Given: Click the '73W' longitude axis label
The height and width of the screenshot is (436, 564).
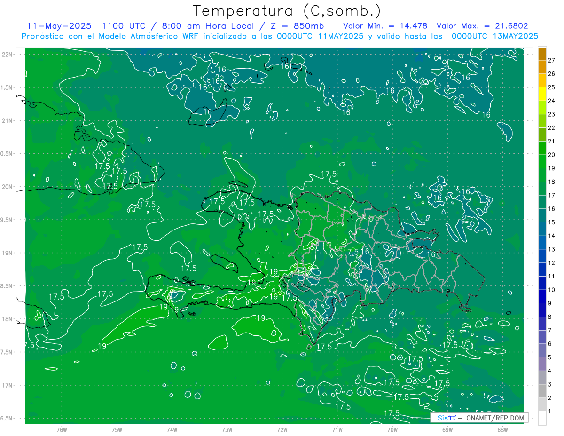Looking at the screenshot, I should click(x=227, y=429).
